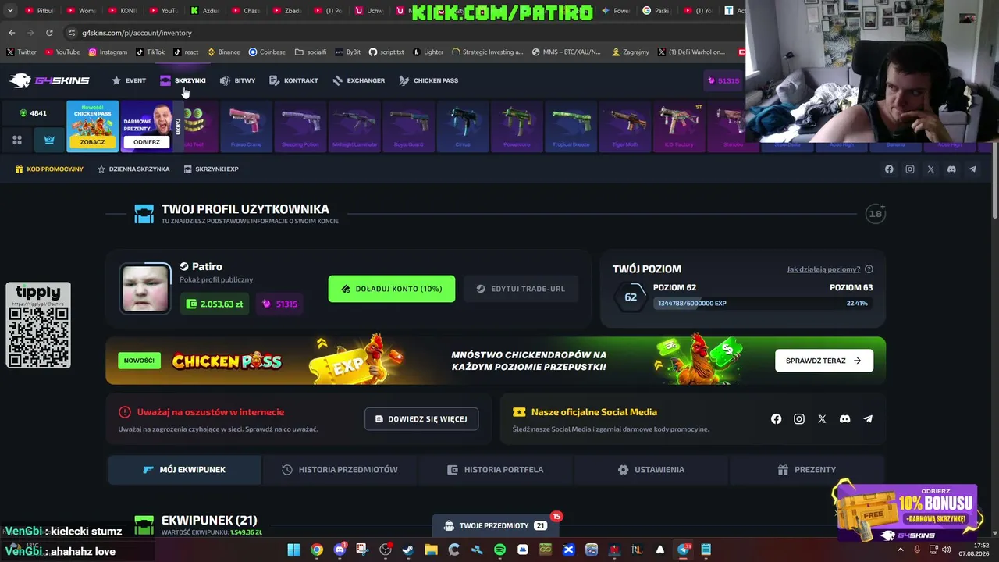Open the Pokaż profil publiczny link
999x562 pixels.
click(216, 279)
